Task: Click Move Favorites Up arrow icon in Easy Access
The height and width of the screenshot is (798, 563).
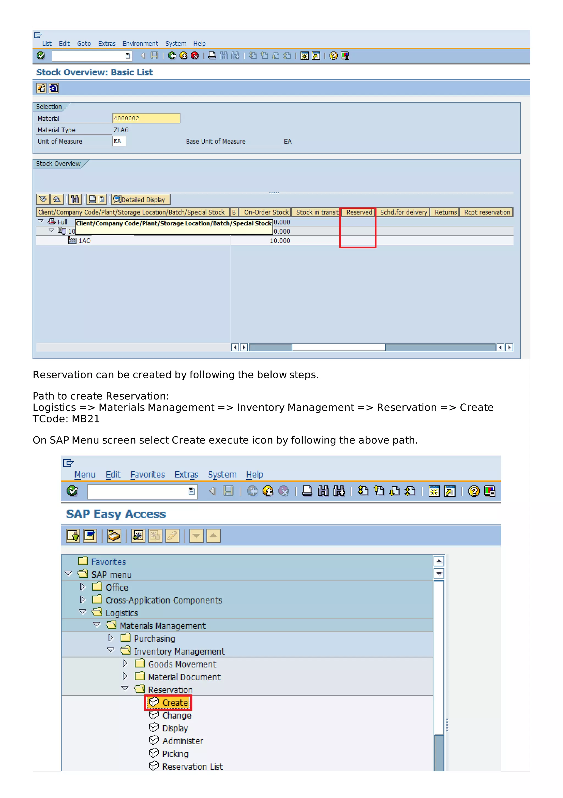Action: [214, 536]
